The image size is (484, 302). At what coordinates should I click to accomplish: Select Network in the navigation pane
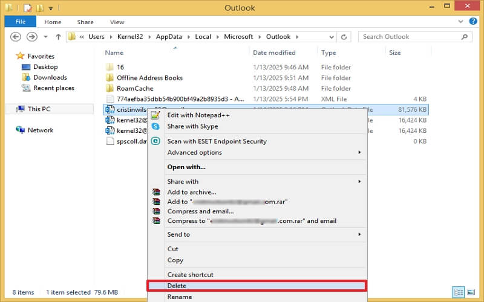coord(41,130)
